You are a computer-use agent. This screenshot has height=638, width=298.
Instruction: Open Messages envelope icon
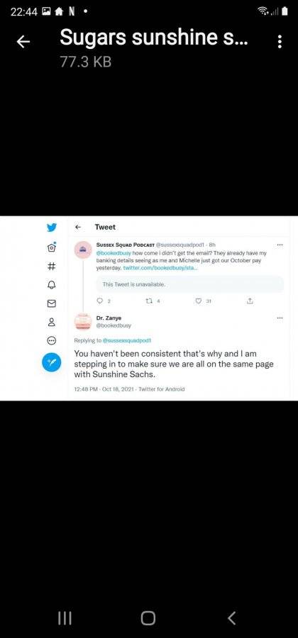(52, 303)
